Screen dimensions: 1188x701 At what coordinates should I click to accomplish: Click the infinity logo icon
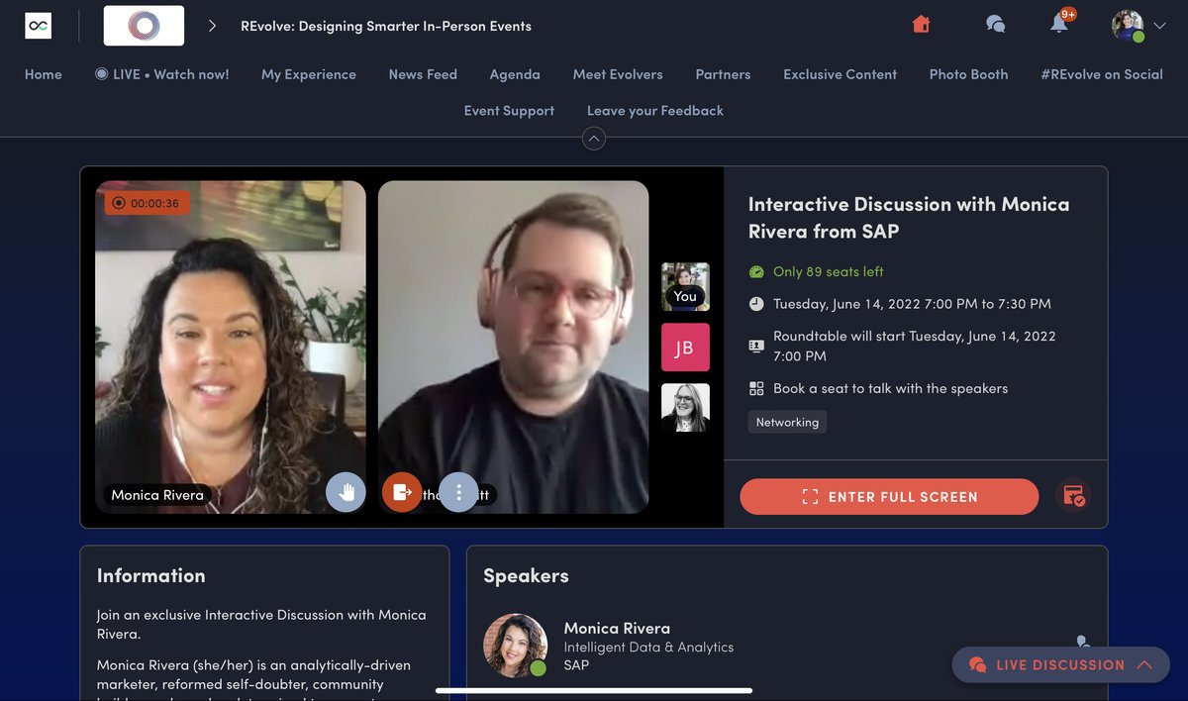coord(39,26)
